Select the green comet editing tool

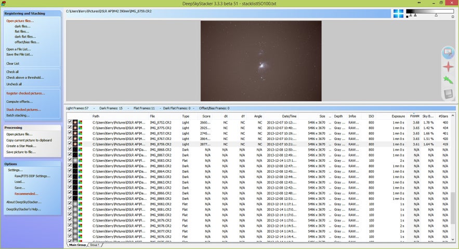click(448, 80)
